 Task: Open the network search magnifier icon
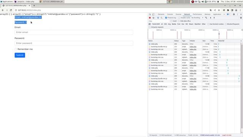pos(161,18)
